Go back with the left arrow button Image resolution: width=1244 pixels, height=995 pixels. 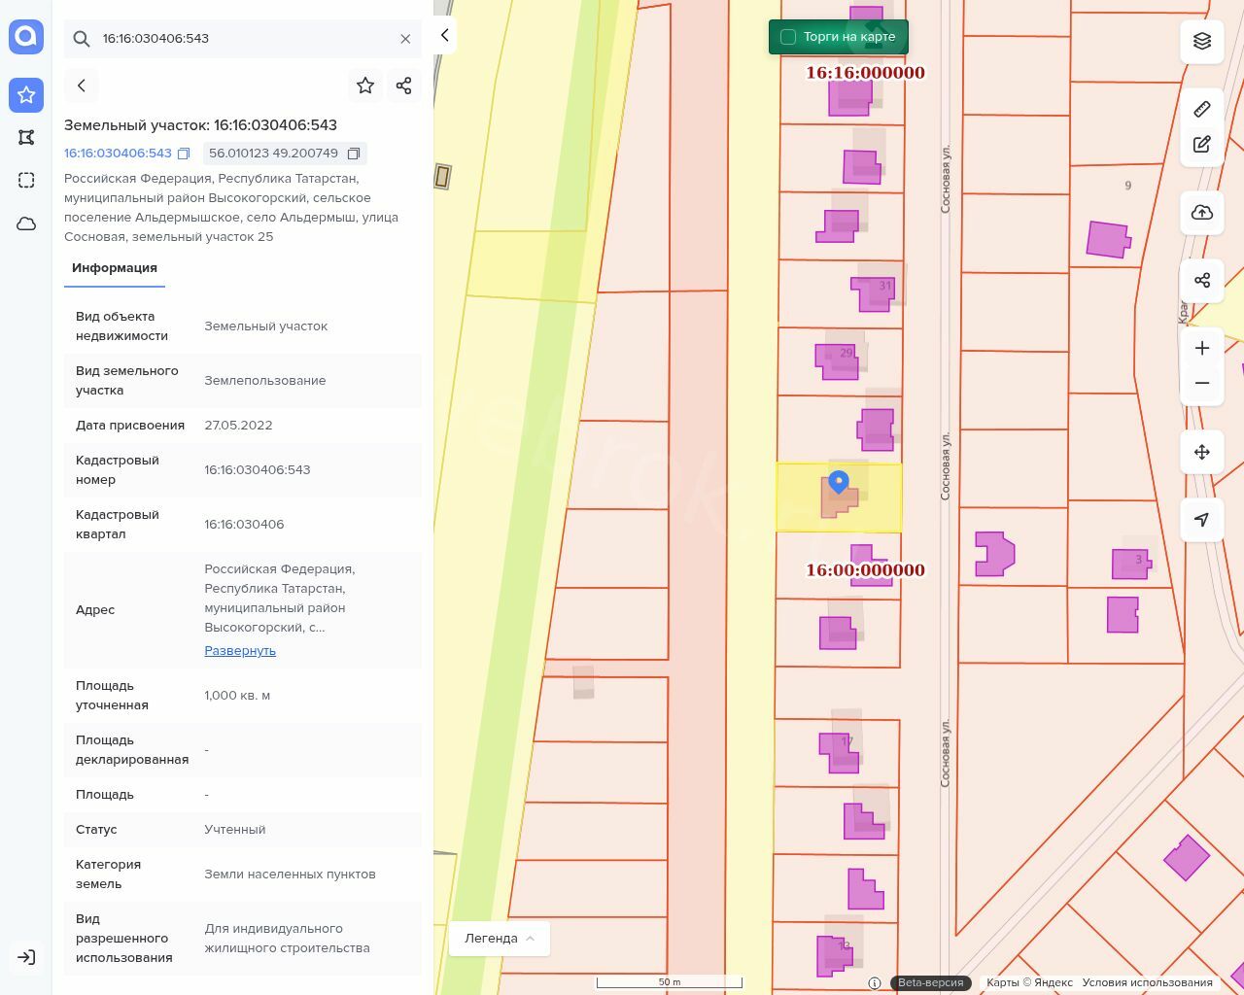82,86
